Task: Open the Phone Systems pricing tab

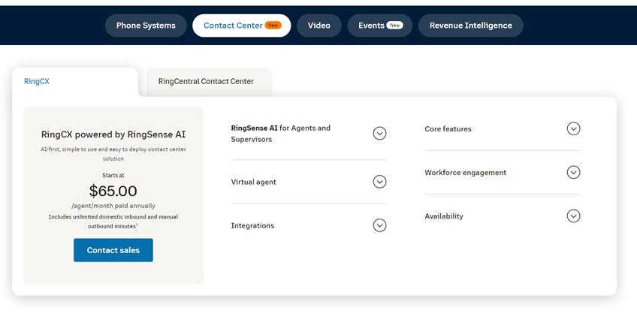Action: point(146,26)
